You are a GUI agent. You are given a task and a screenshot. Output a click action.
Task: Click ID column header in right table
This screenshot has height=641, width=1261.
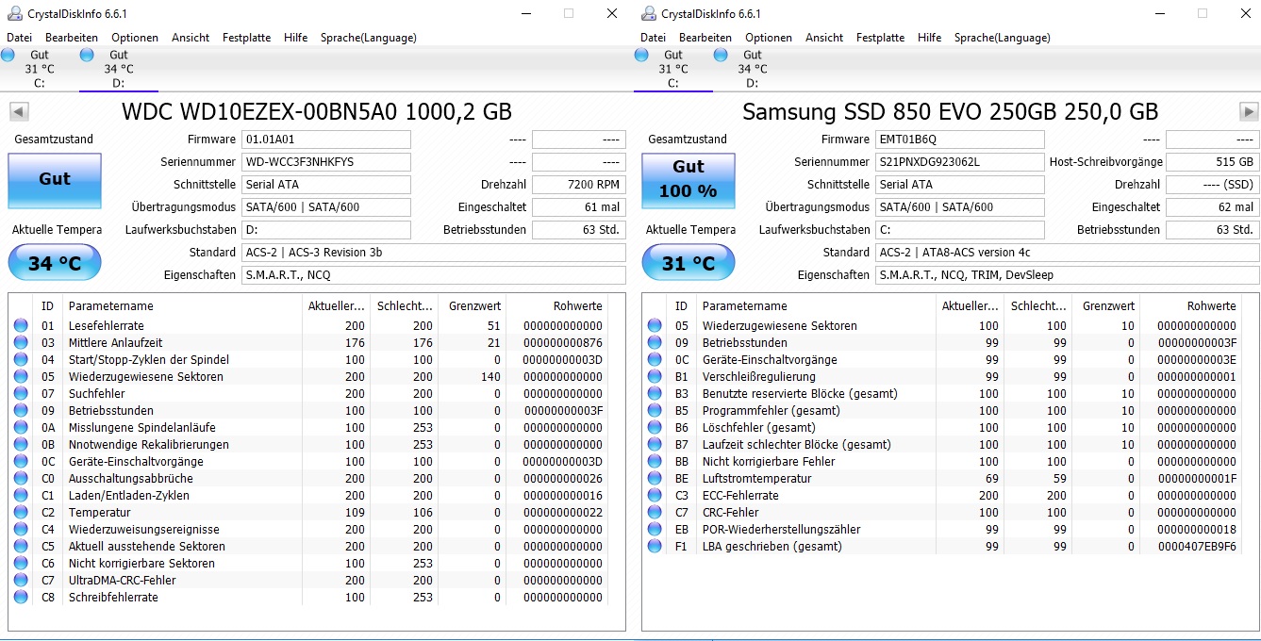(x=681, y=306)
